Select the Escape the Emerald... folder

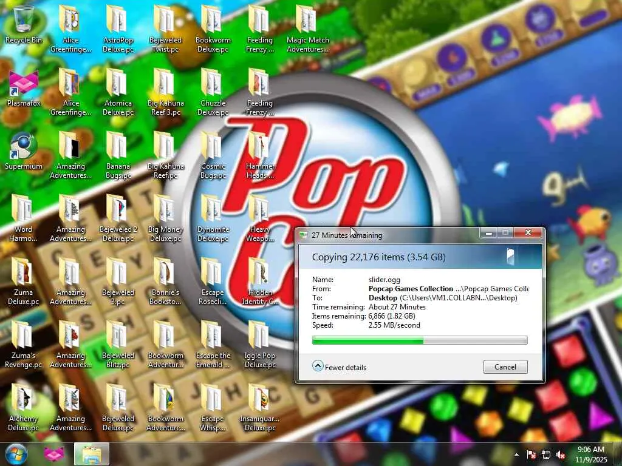(x=213, y=344)
